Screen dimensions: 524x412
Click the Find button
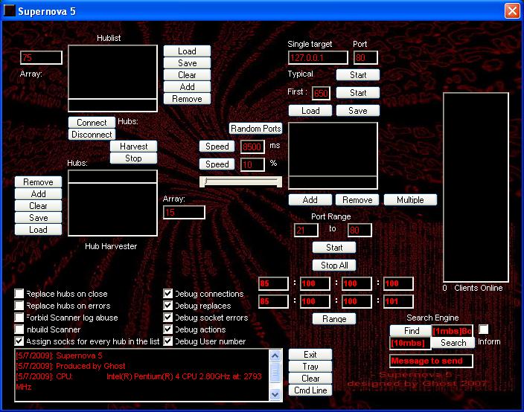point(411,330)
